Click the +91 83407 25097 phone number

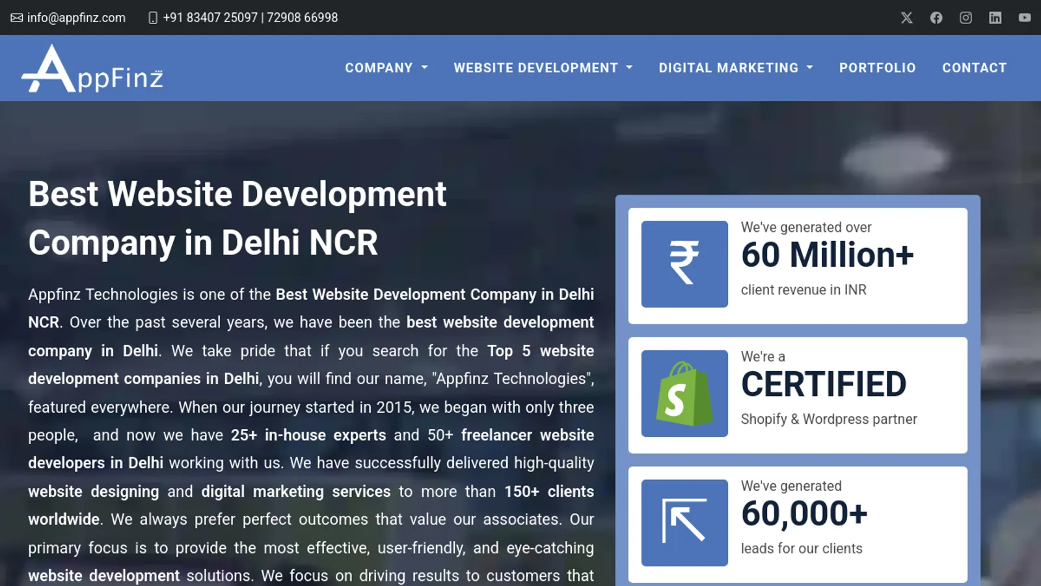pos(210,18)
